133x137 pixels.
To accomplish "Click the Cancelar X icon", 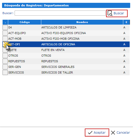I will coord(113,133).
